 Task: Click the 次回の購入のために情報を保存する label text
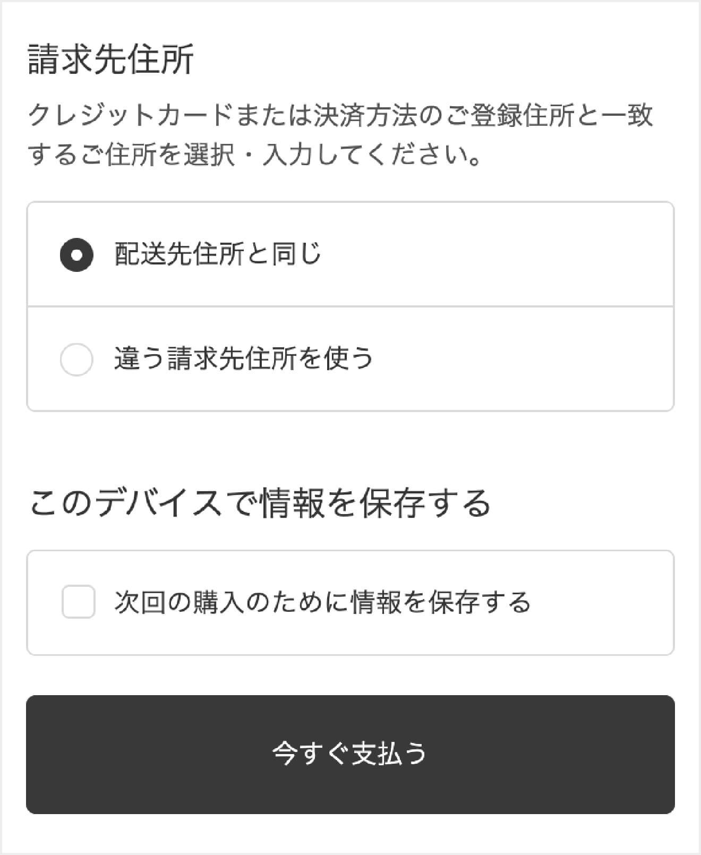pyautogui.click(x=323, y=602)
